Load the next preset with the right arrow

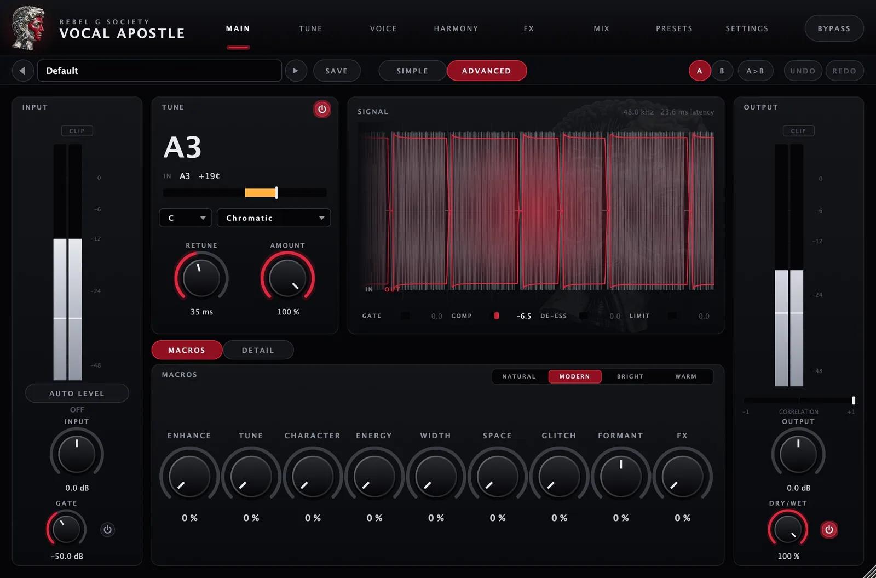point(296,71)
